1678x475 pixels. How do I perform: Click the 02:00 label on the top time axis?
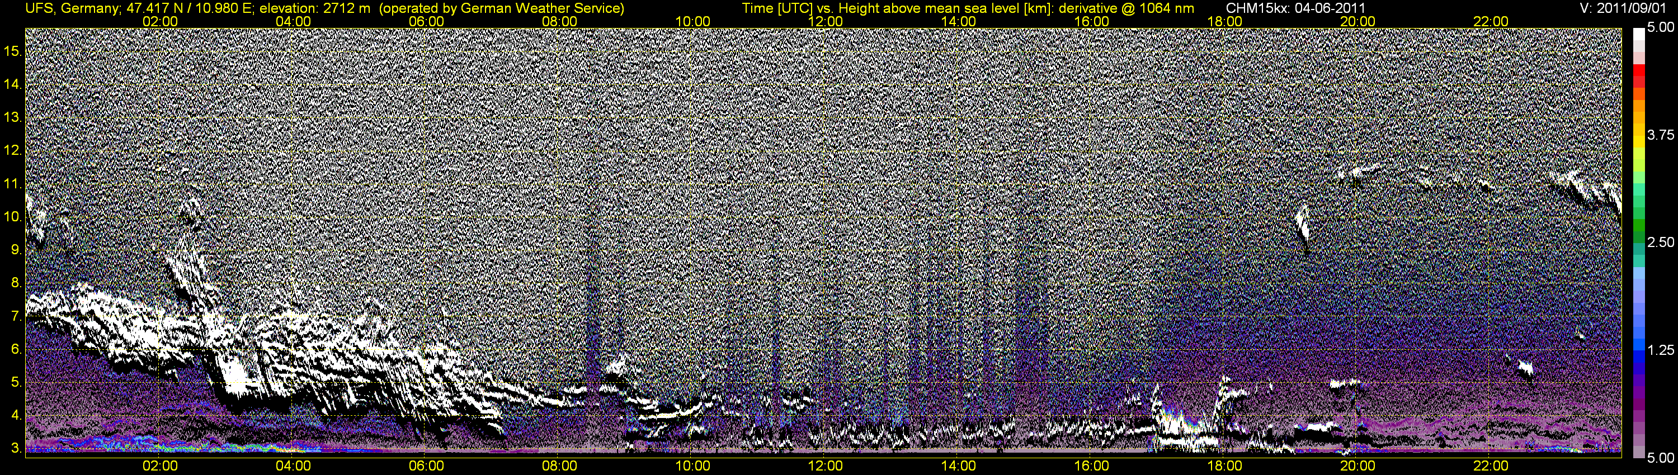pyautogui.click(x=159, y=21)
